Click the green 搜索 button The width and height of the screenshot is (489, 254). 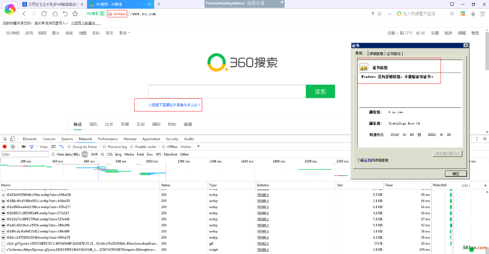click(320, 91)
